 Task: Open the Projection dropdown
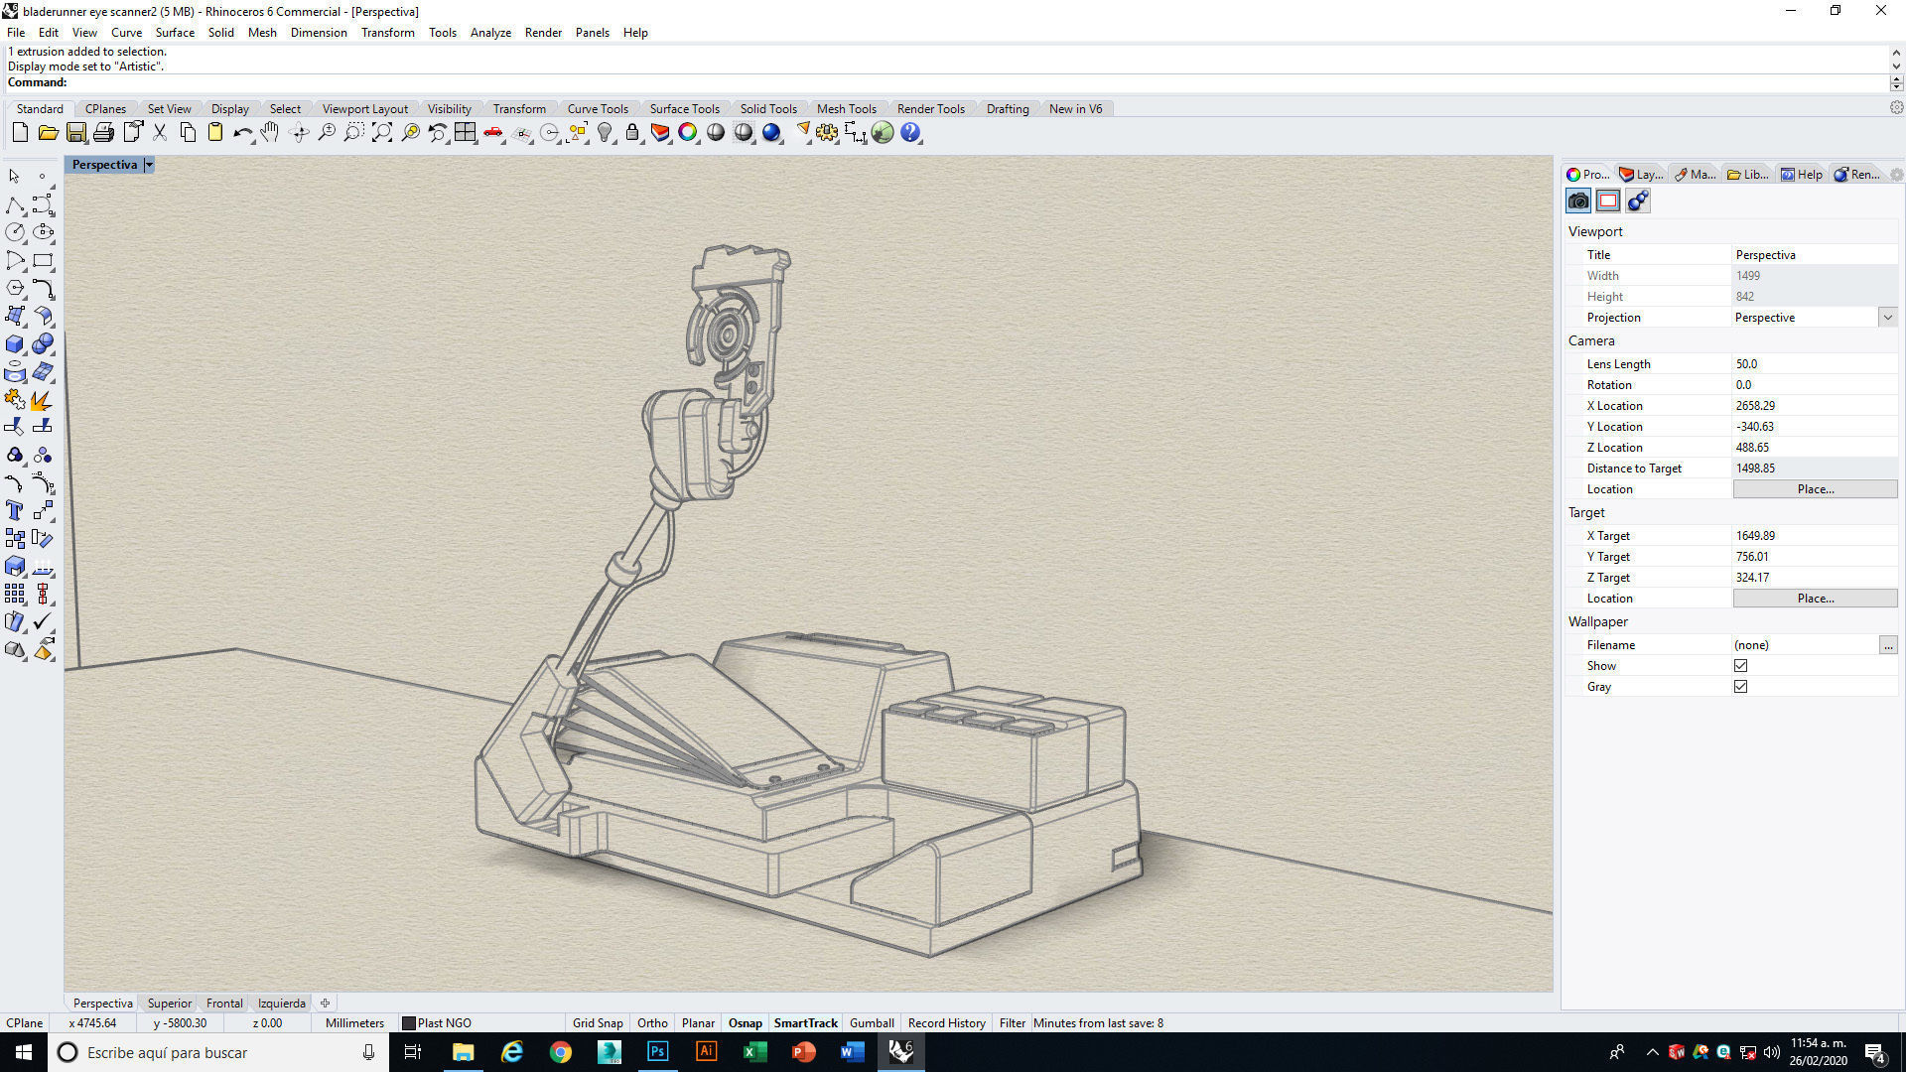point(1887,318)
